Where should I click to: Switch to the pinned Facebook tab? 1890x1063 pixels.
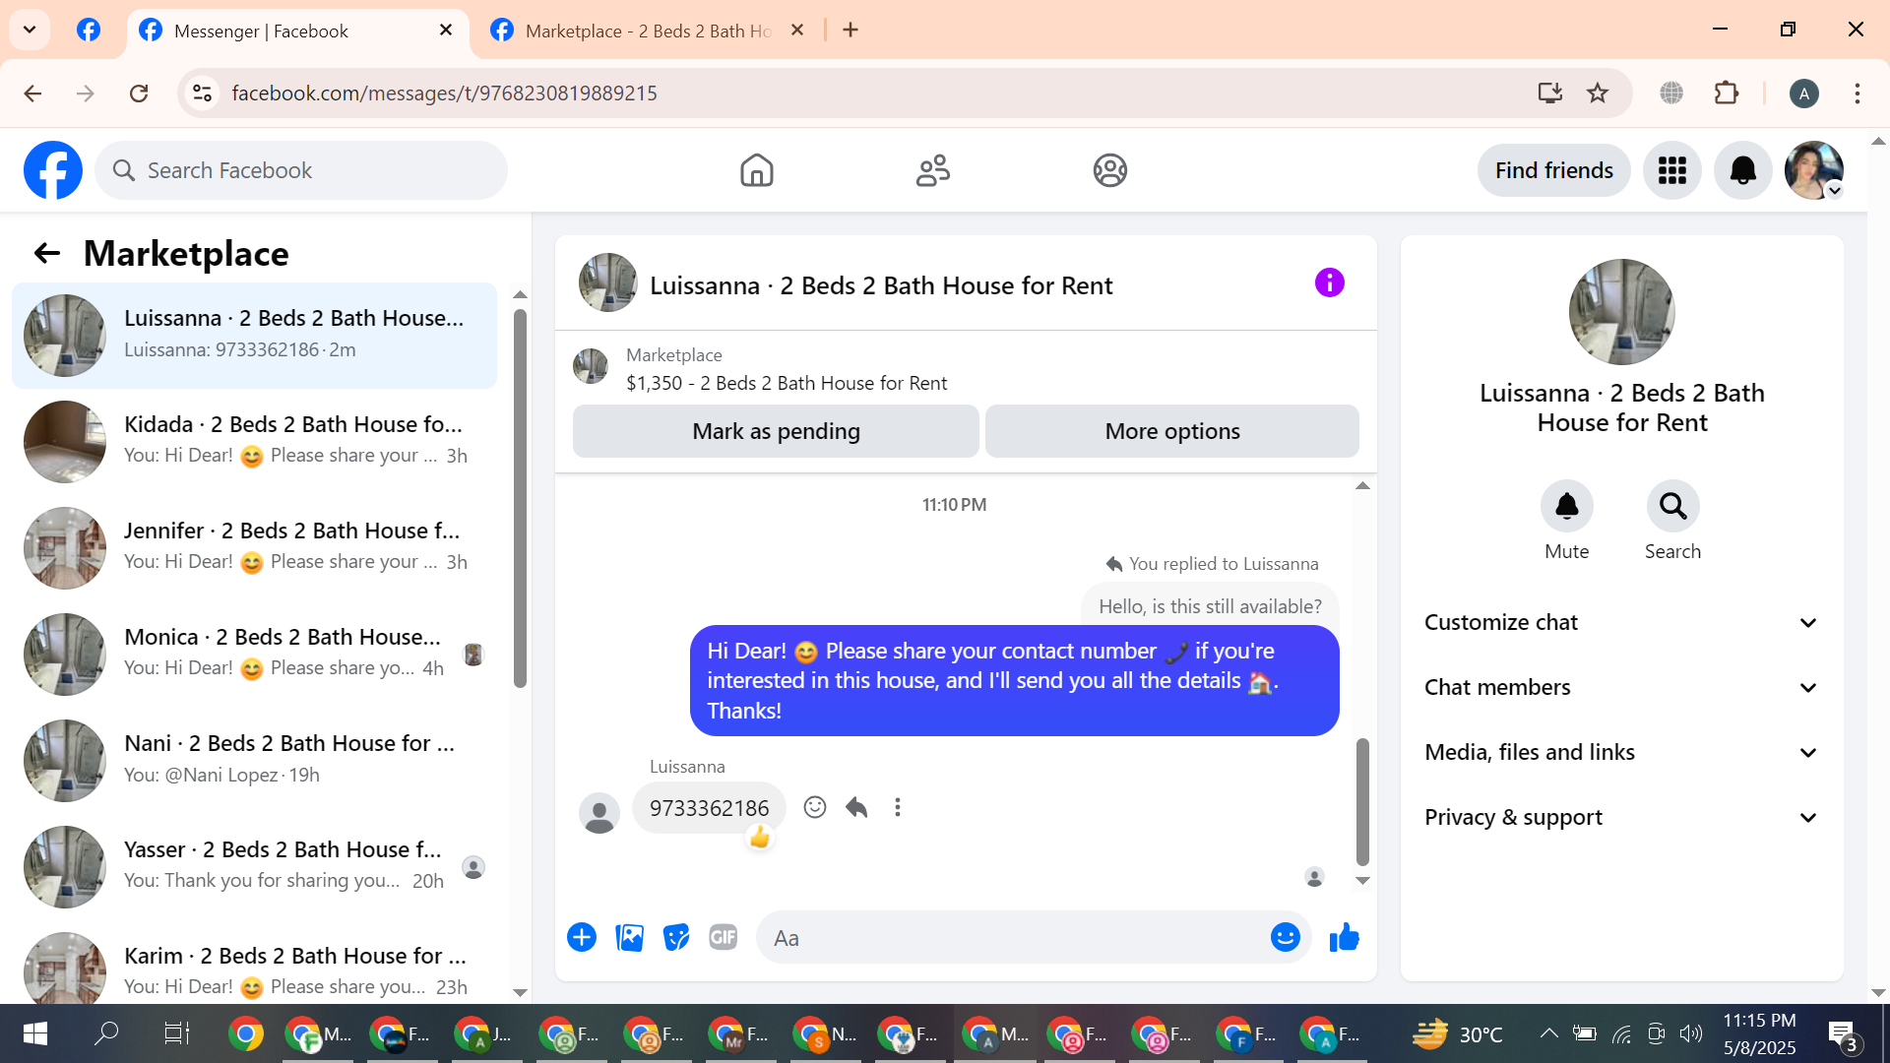(x=89, y=30)
